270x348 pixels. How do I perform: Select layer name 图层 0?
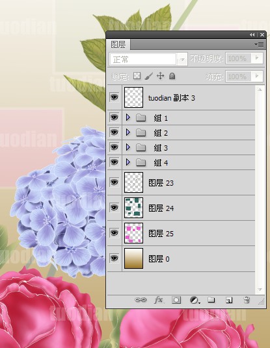(x=159, y=259)
